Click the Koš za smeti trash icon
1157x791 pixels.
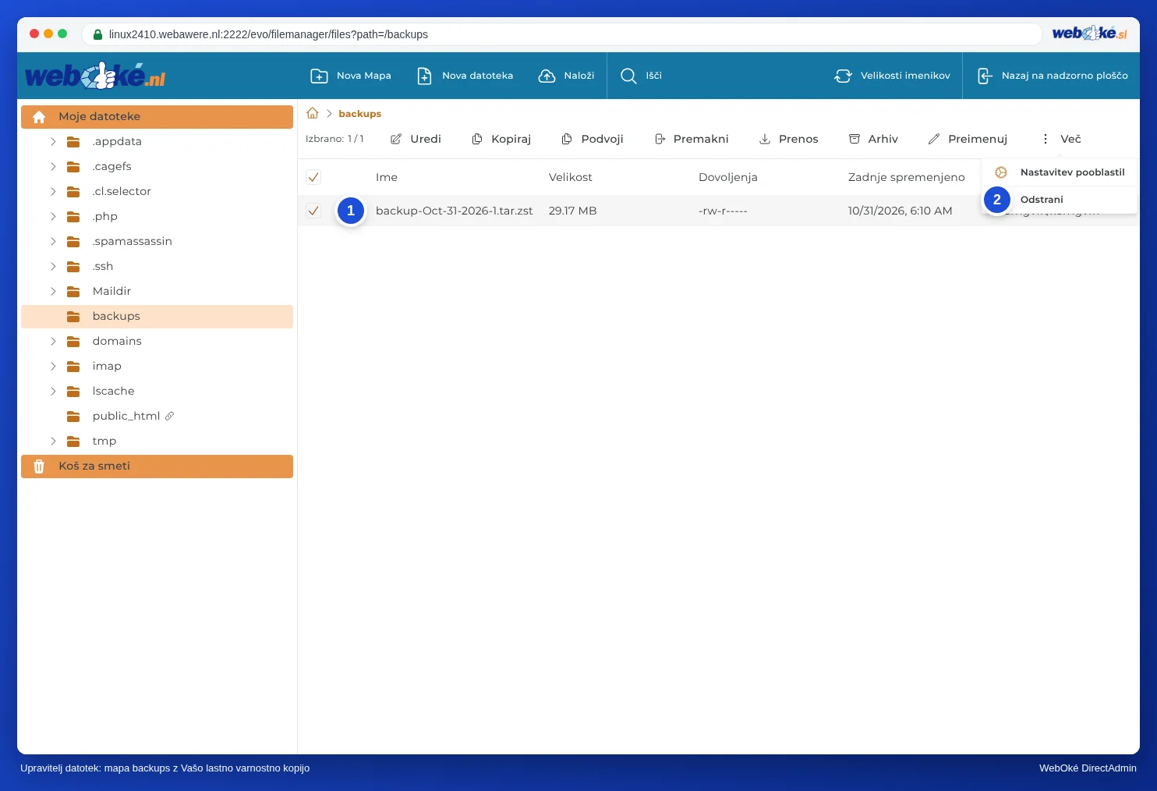coord(39,466)
